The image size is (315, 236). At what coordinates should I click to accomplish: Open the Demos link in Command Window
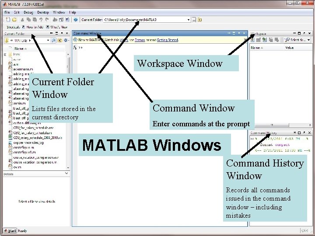point(140,40)
